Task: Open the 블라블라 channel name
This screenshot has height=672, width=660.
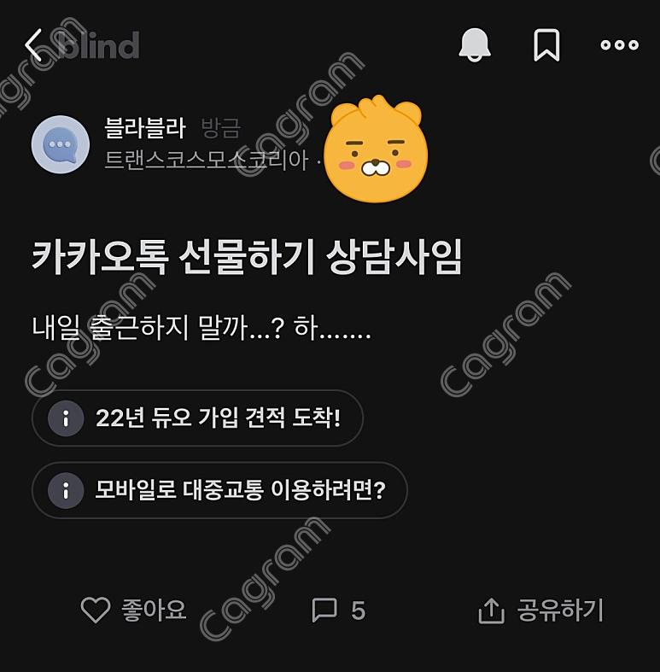Action: [x=145, y=128]
